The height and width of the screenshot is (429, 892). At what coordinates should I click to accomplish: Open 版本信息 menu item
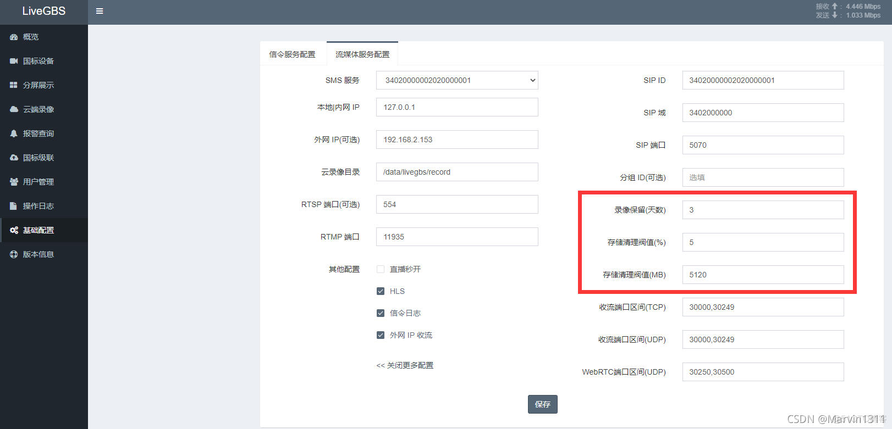click(44, 254)
